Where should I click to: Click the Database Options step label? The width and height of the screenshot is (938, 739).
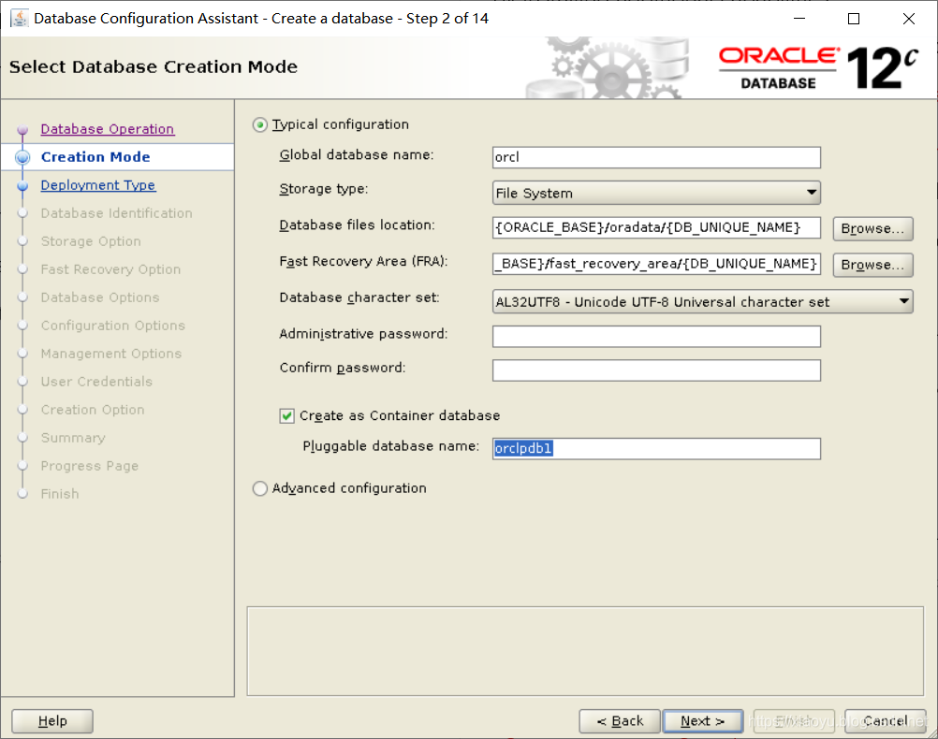click(x=100, y=297)
